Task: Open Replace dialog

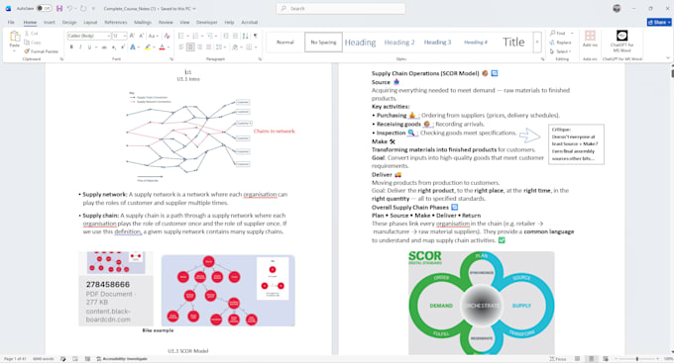Action: tap(561, 43)
